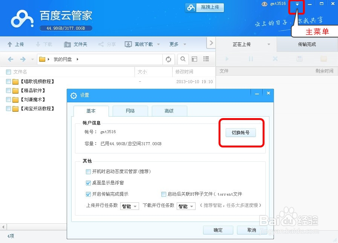This screenshot has width=338, height=243.
Task: Click the Baidu cloud logo
Action: (22, 19)
